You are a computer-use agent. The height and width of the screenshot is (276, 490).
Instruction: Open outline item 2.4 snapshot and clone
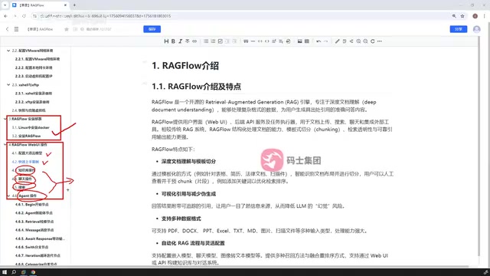click(x=28, y=110)
